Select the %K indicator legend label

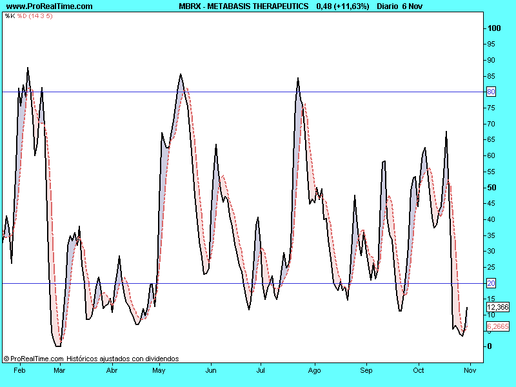(10, 15)
